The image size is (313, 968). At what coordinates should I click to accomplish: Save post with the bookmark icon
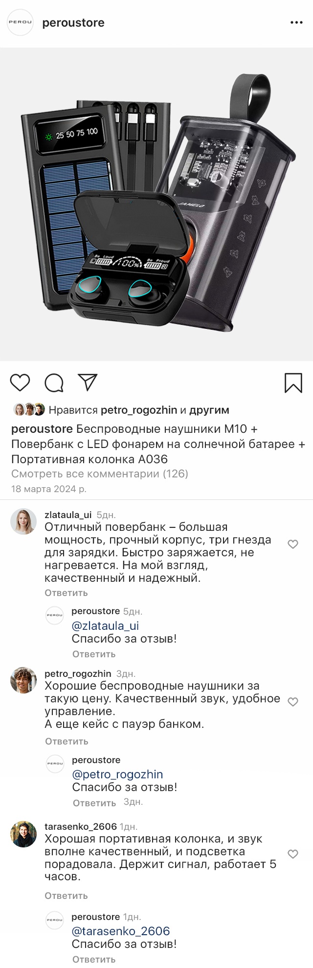[x=293, y=383]
